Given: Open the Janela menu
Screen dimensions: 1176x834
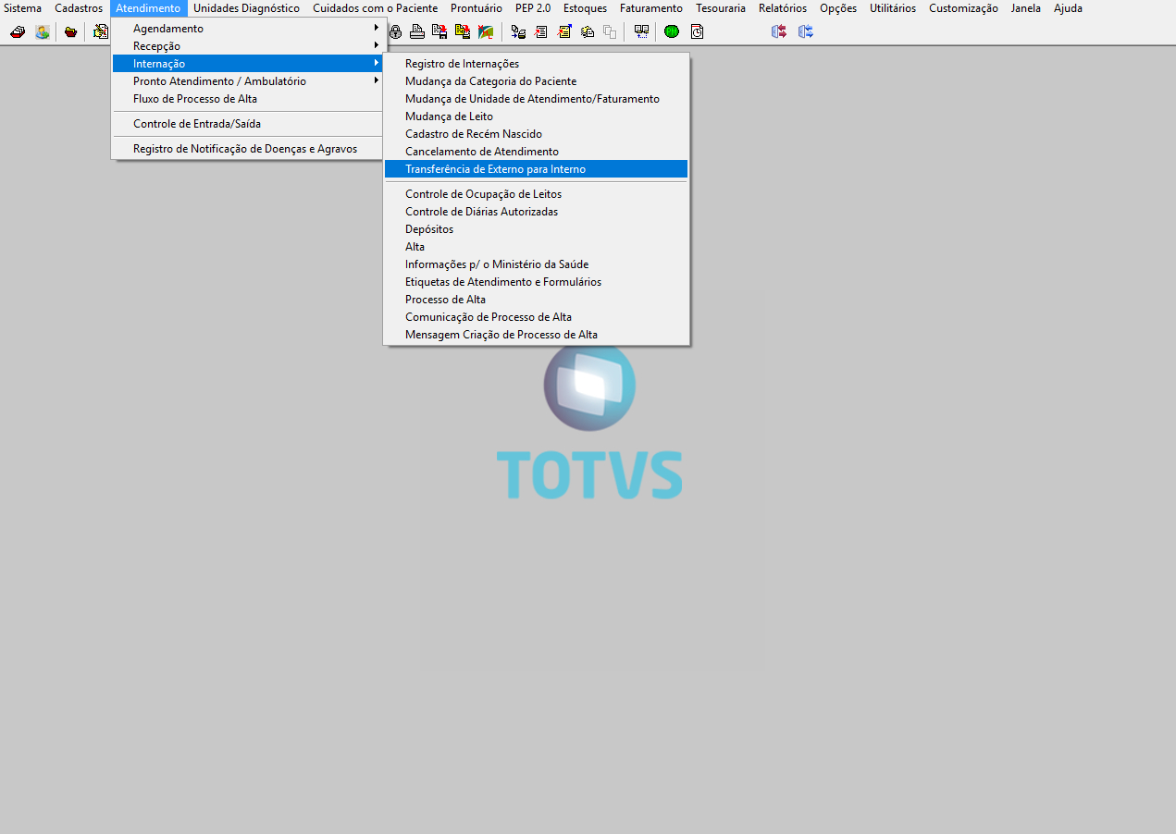Looking at the screenshot, I should [1026, 8].
